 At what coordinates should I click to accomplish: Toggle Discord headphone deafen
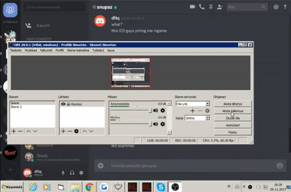click(72, 173)
